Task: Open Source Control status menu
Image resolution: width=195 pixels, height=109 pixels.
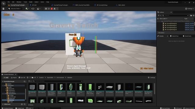Action: click(189, 108)
